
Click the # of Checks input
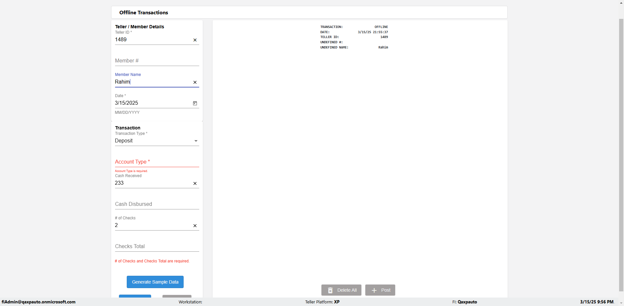pos(153,225)
